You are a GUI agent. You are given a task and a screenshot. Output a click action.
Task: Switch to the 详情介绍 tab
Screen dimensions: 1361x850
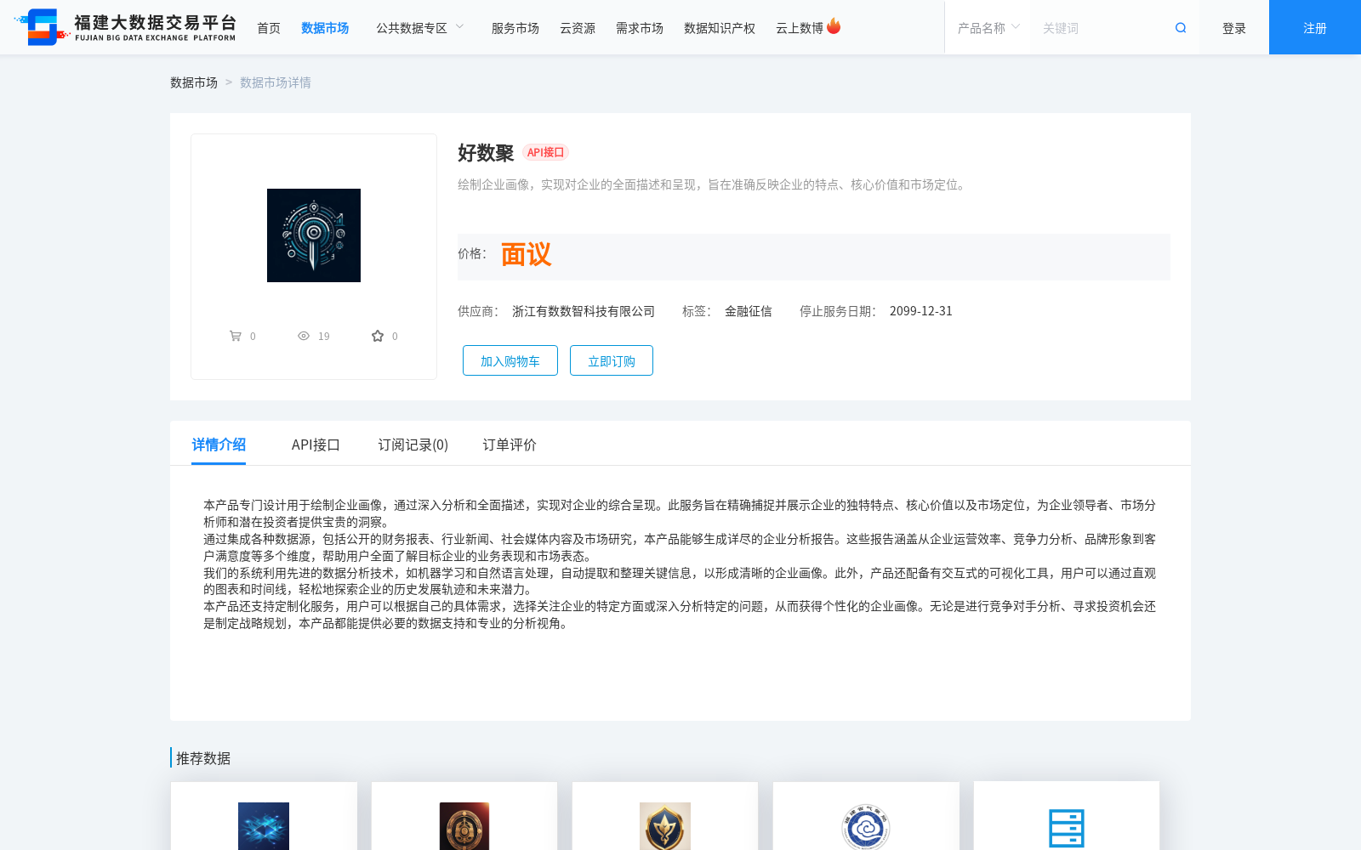coord(219,445)
